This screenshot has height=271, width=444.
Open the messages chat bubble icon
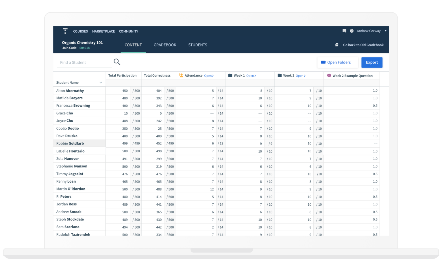click(x=344, y=31)
